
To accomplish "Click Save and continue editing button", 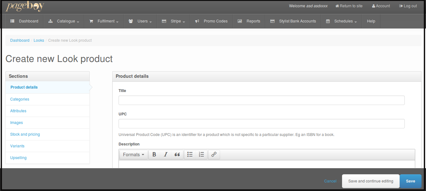I will coord(371,181).
